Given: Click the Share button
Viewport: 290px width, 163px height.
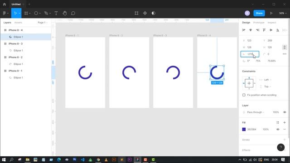Looking at the screenshot, I should pos(259,13).
